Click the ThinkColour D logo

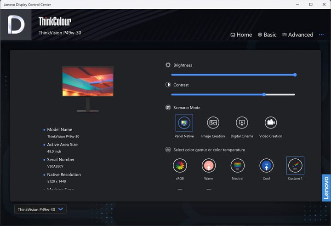(16, 24)
